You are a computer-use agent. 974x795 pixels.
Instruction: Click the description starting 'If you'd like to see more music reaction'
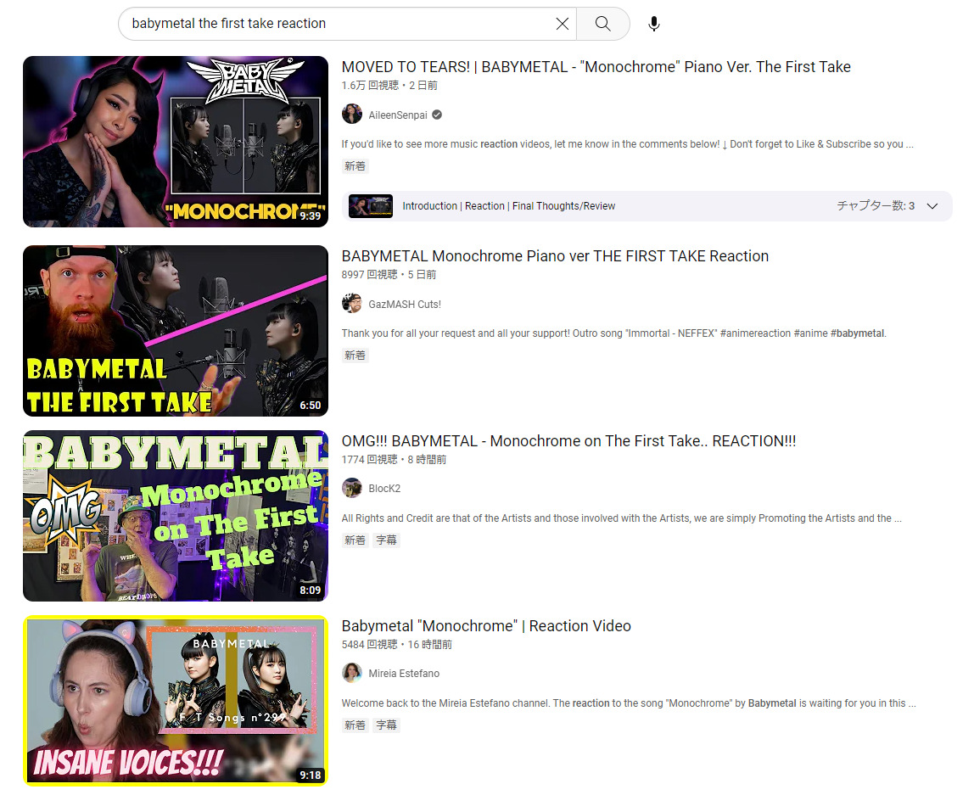[x=627, y=144]
